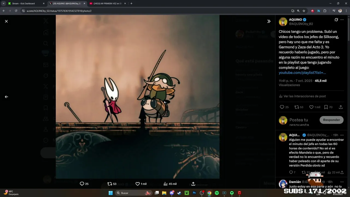Open Spotify from the taskbar
Viewport: 350px width, 197px height.
pos(217,193)
